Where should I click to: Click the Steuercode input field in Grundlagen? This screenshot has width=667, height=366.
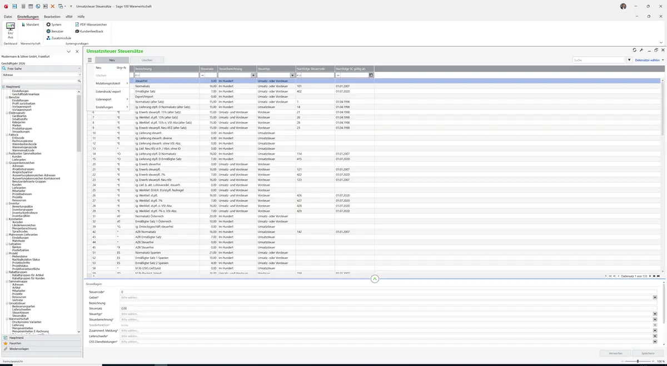point(389,292)
